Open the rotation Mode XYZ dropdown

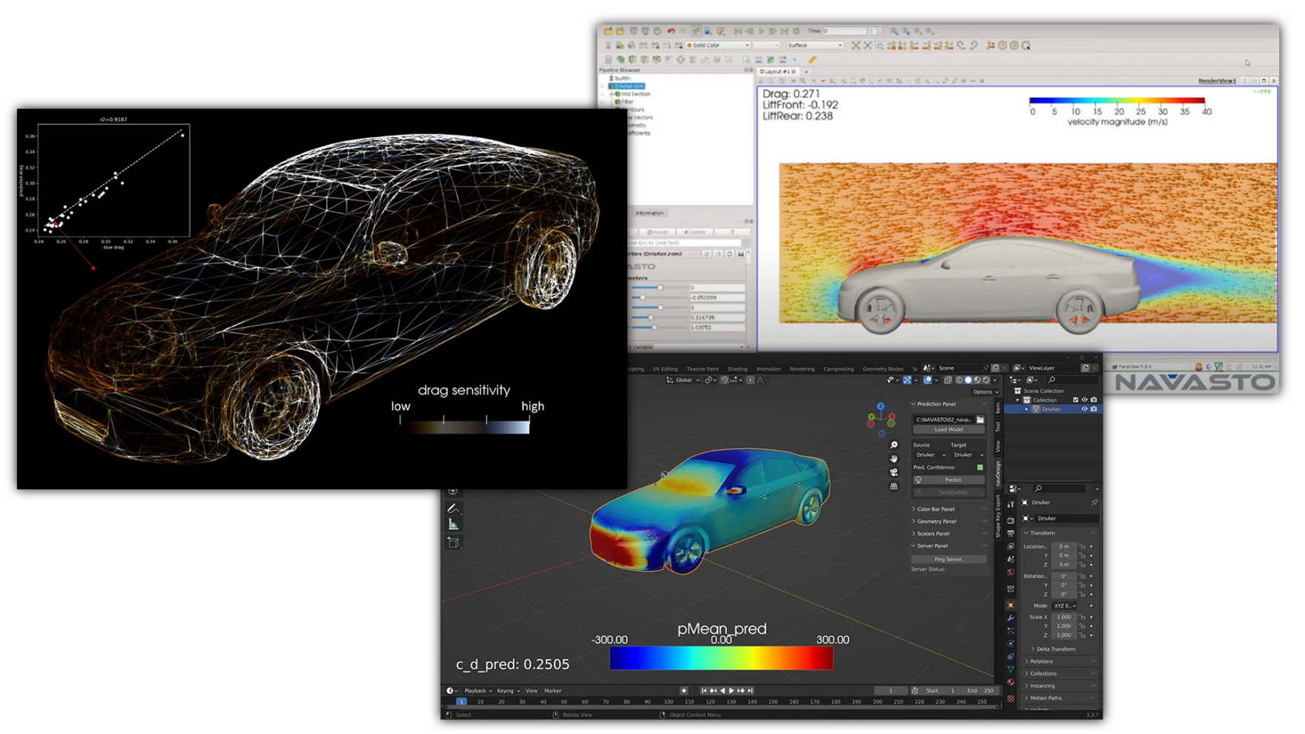[x=1064, y=606]
